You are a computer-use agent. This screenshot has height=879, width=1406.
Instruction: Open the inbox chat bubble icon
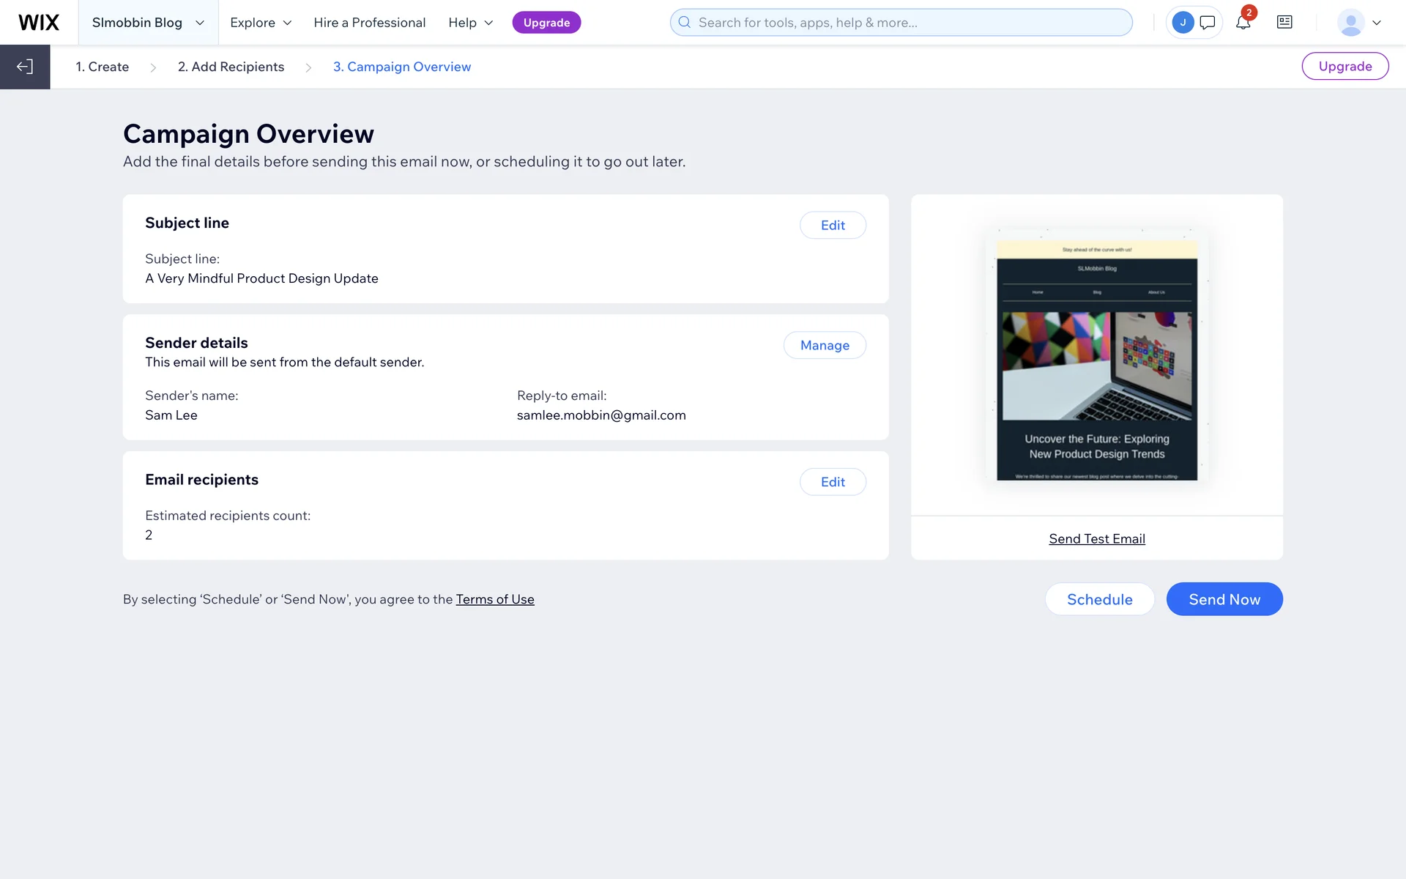[x=1208, y=23]
